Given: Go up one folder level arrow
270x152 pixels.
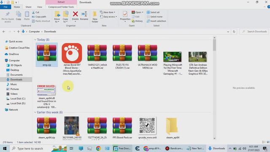Looking at the screenshot, I should pos(18,32).
